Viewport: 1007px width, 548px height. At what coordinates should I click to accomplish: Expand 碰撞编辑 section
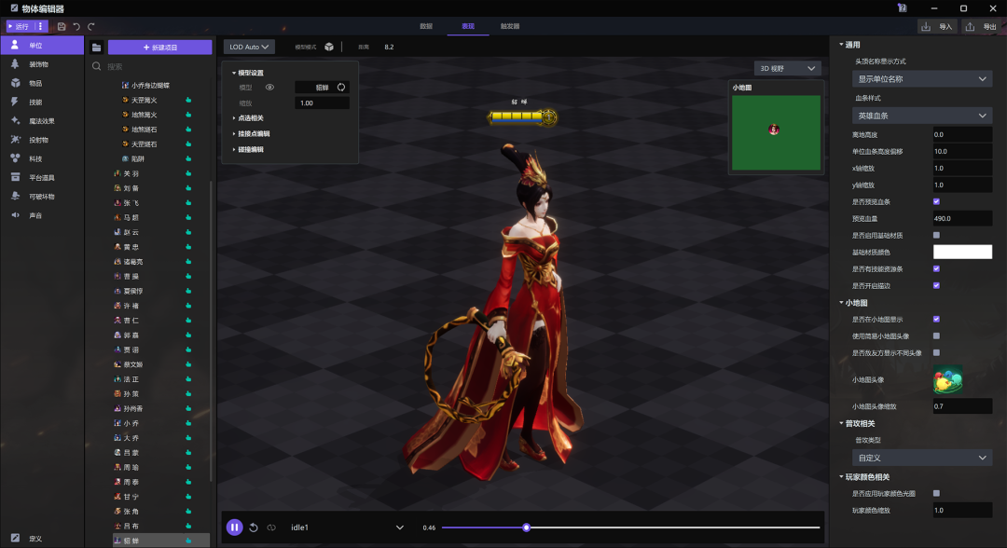pyautogui.click(x=248, y=149)
